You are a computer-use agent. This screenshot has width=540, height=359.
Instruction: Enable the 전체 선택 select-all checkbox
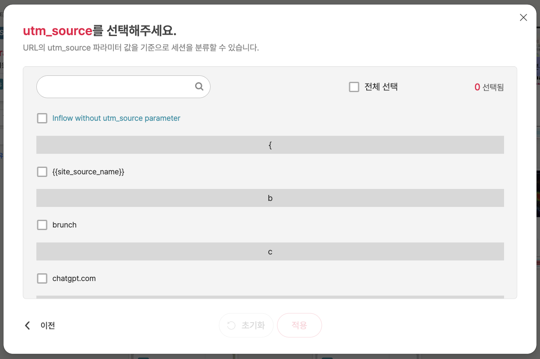[354, 87]
